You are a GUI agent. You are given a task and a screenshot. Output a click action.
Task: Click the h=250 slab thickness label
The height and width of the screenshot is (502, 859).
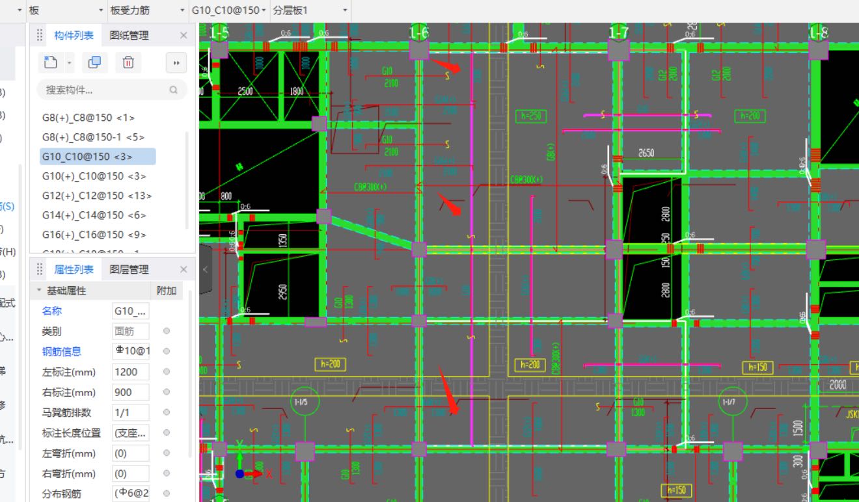531,116
